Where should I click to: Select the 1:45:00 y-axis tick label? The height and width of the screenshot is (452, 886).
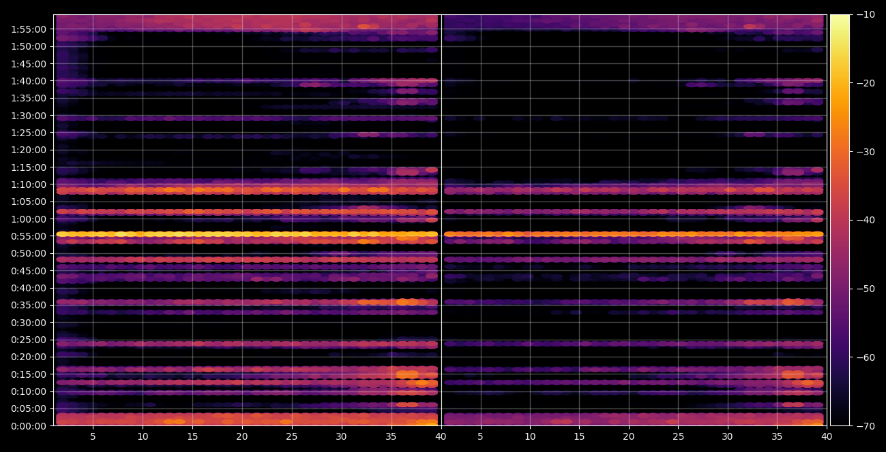point(29,64)
